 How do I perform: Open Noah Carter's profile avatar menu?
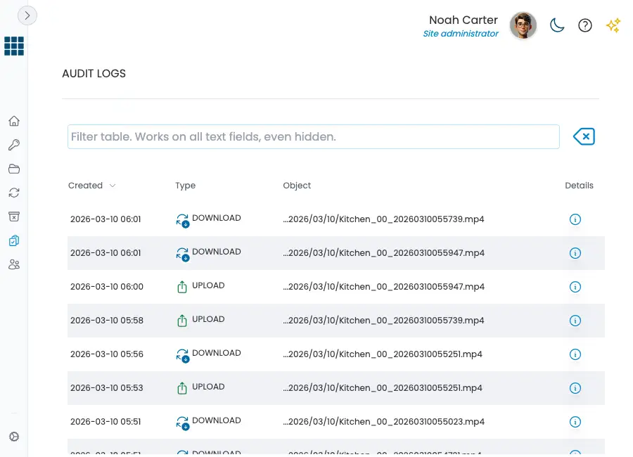pyautogui.click(x=523, y=25)
